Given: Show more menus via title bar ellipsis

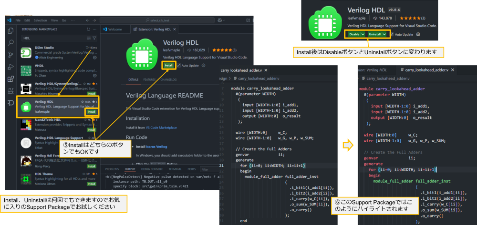Looking at the screenshot, I should [73, 20].
